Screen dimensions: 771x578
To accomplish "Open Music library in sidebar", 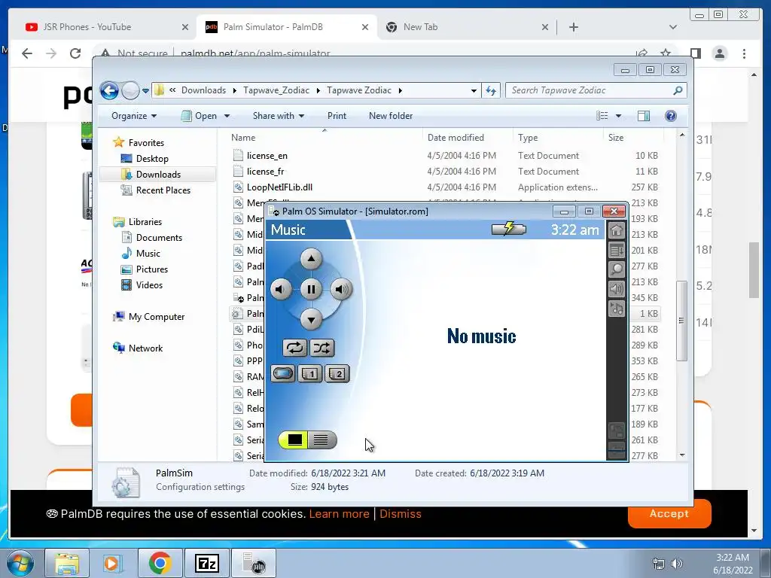I will (148, 254).
